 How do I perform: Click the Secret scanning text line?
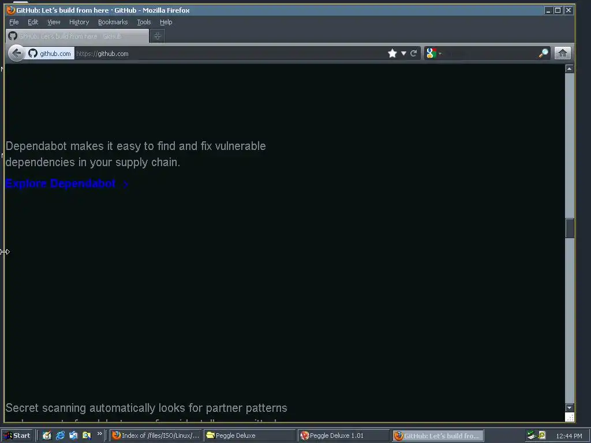coord(146,408)
